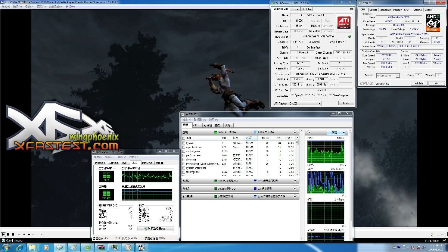Select the Disk tab in Resource Monitor
Viewport: 448px width, 252px height.
coord(218,125)
